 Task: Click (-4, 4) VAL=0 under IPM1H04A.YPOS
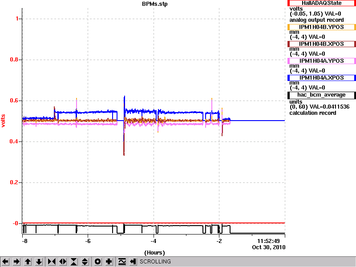coord(307,71)
